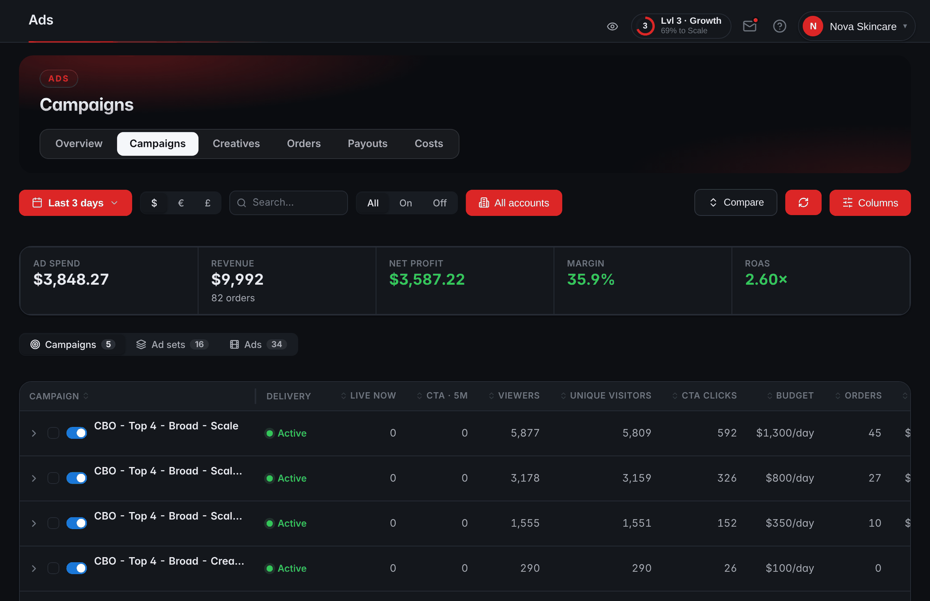The image size is (930, 601).
Task: Click the Lvl 3 Growth progress badge
Action: tap(681, 26)
